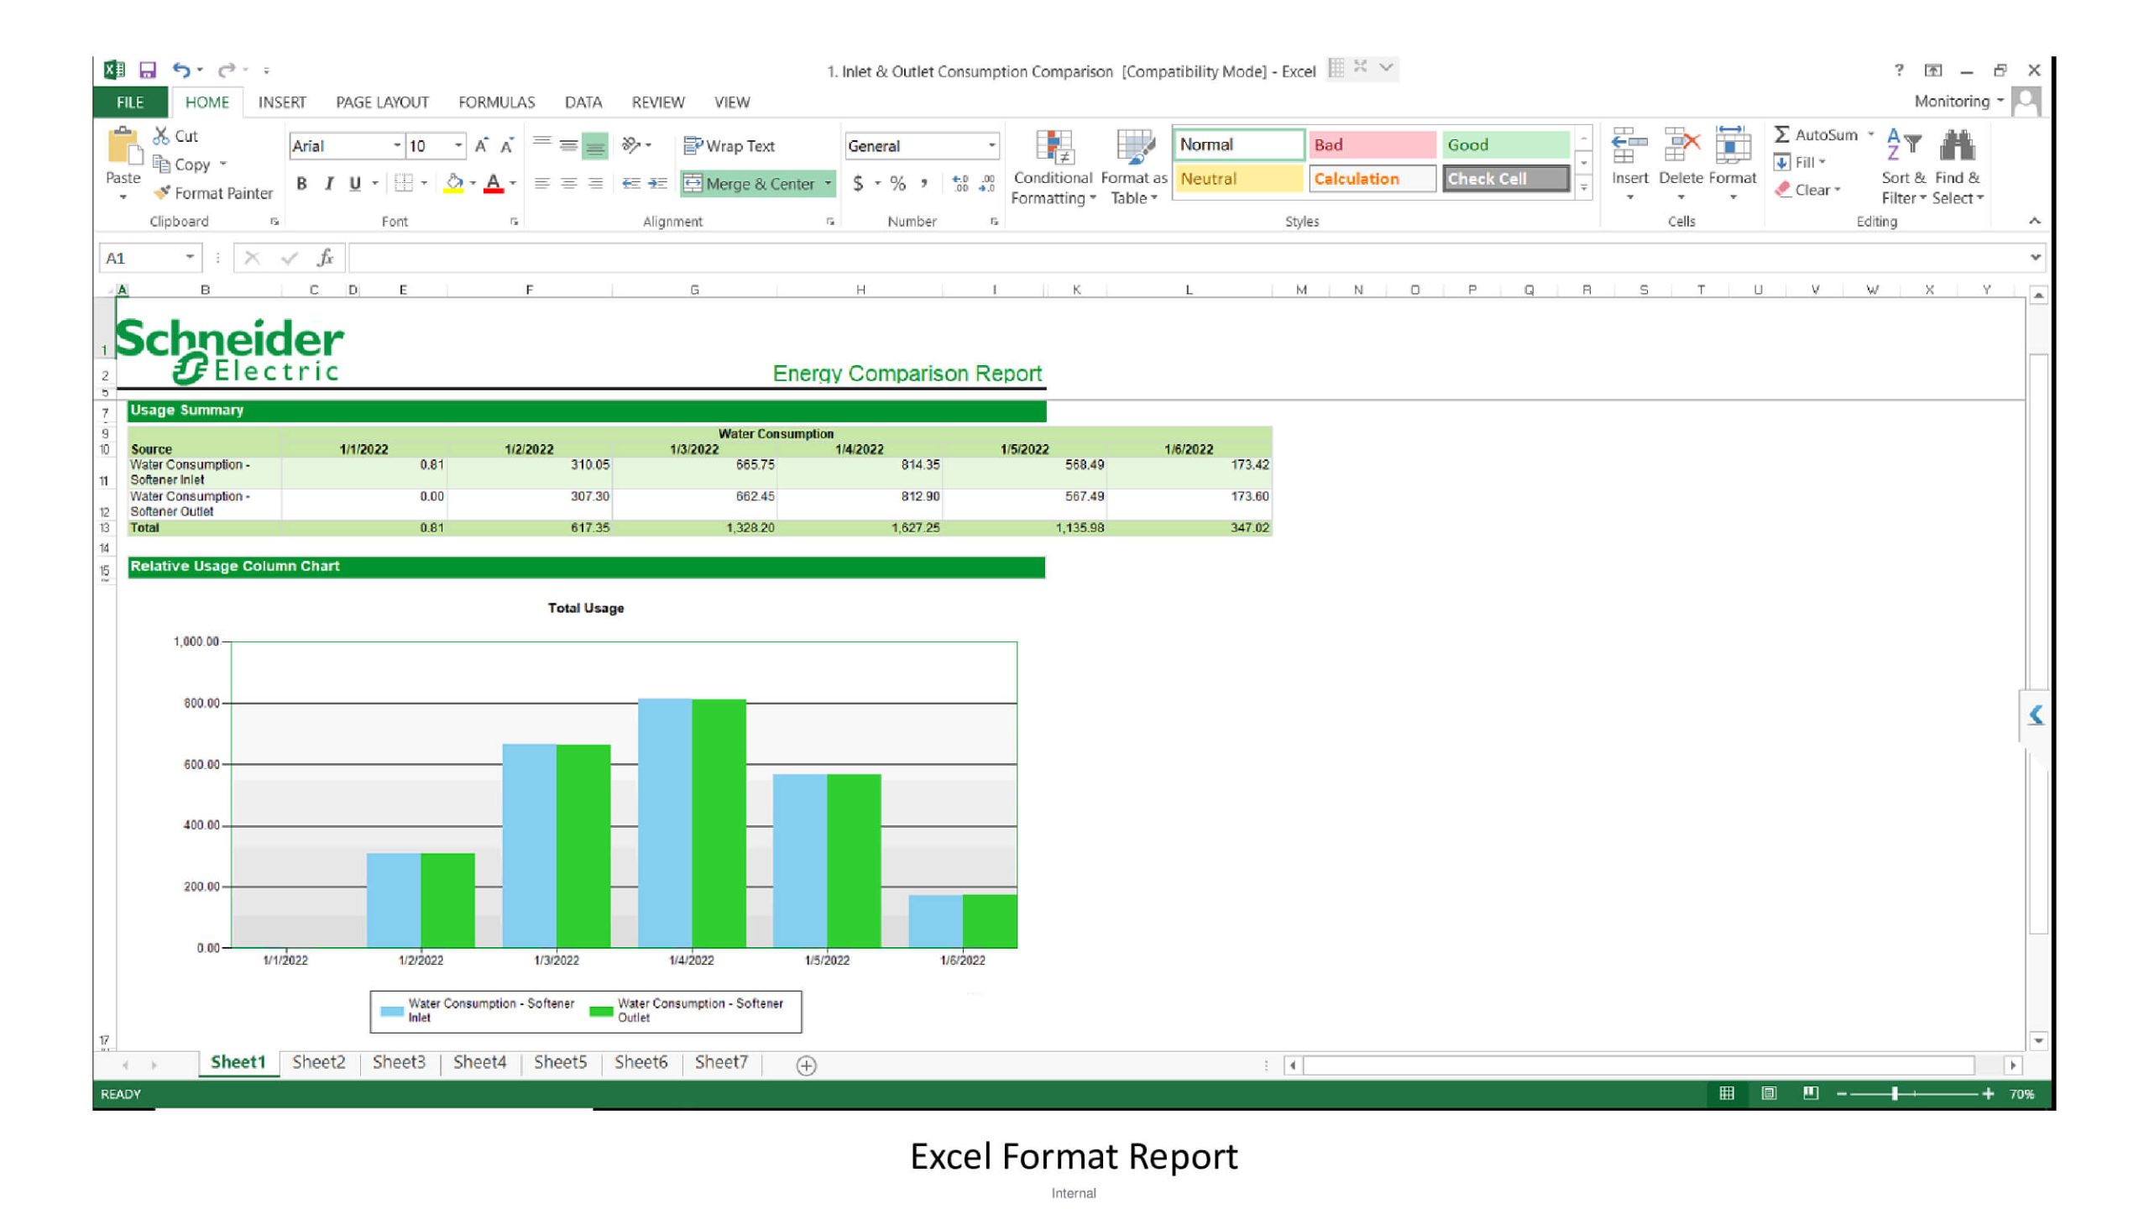The width and height of the screenshot is (2149, 1209).
Task: Open the PAGE LAYOUT ribbon tab
Action: click(382, 102)
